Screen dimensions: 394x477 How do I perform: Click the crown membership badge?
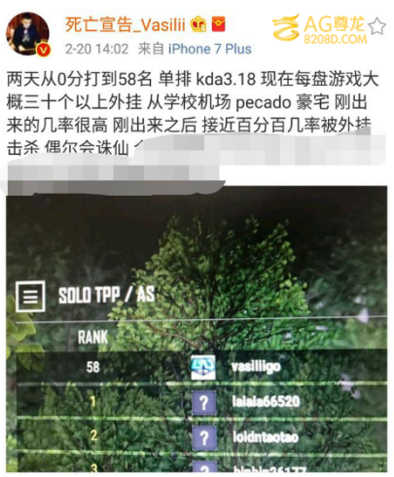[198, 24]
